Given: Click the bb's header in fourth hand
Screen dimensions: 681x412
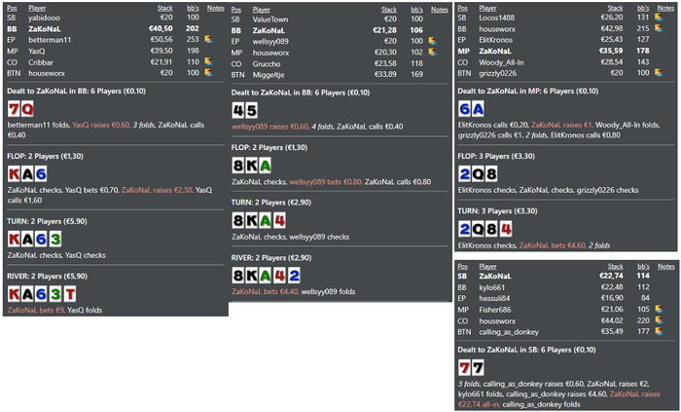Looking at the screenshot, I should pos(643,267).
